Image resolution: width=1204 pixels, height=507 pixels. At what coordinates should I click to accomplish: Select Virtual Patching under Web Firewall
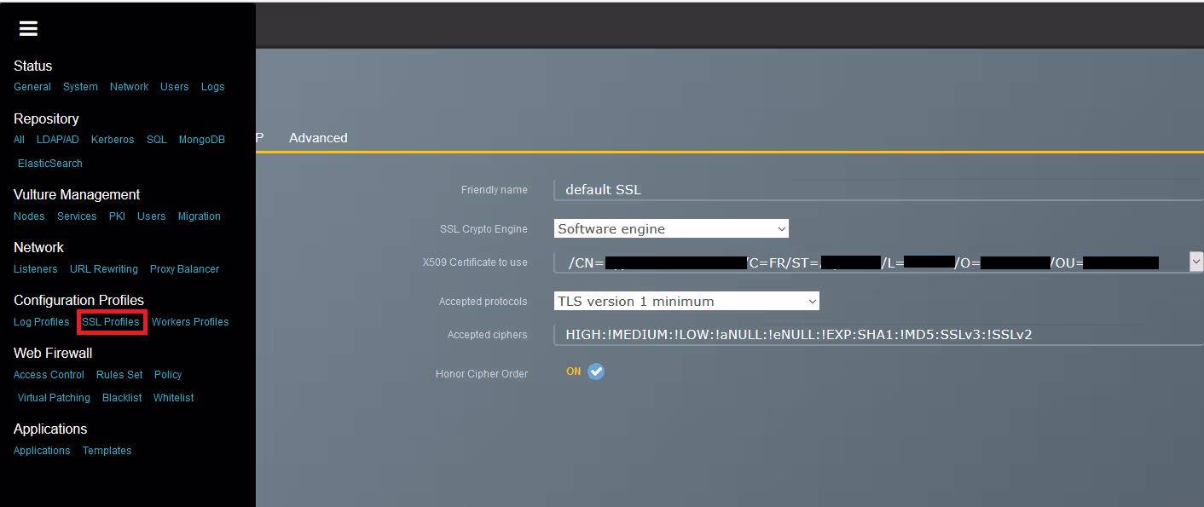click(54, 398)
